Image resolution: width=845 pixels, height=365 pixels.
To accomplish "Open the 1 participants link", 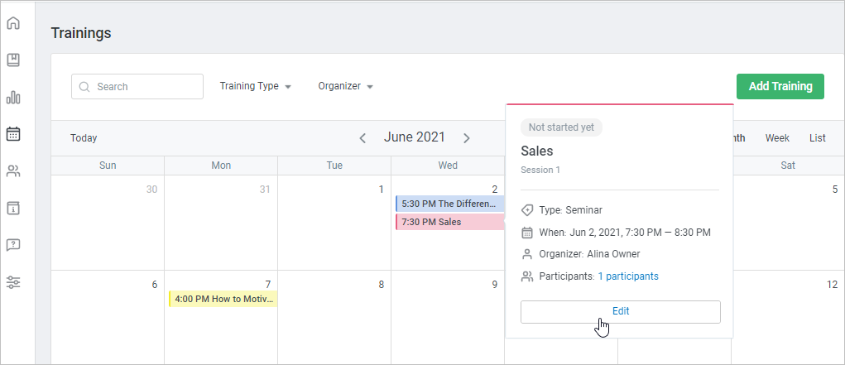I will pos(628,276).
